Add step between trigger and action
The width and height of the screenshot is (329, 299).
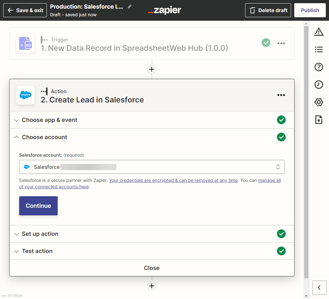[152, 69]
